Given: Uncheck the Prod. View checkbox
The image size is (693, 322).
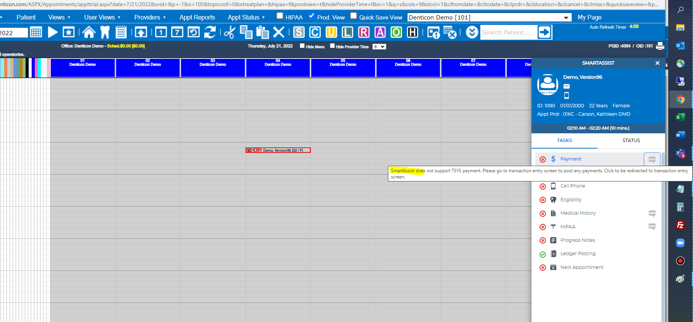Looking at the screenshot, I should 312,16.
